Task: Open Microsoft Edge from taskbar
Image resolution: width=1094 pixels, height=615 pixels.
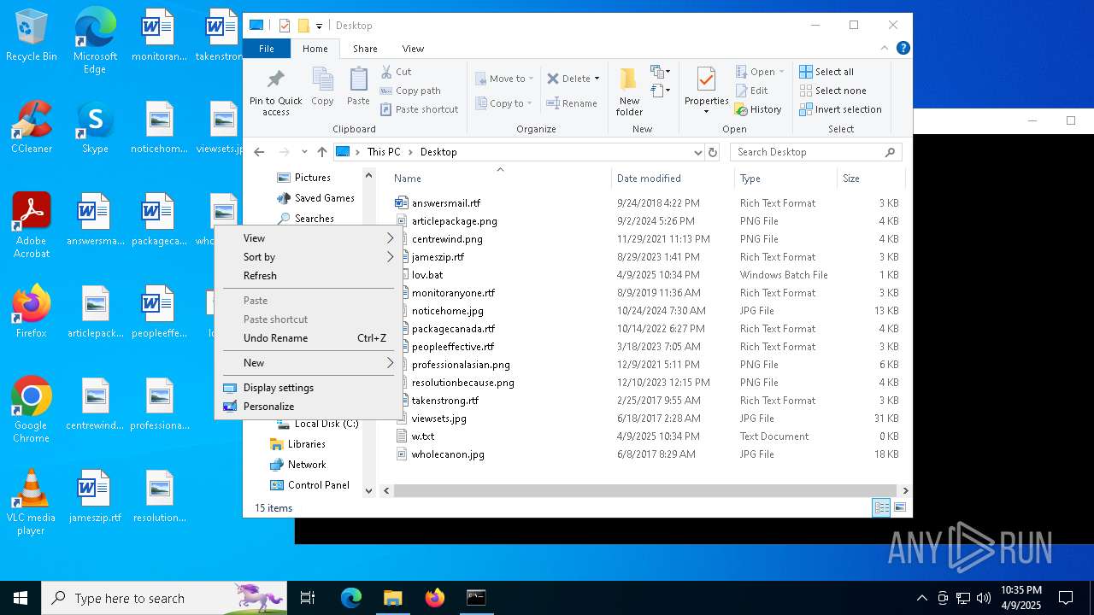Action: coord(351,598)
